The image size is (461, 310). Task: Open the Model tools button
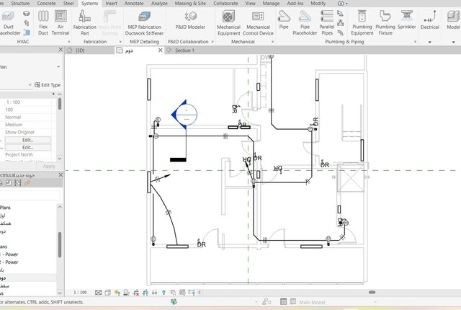point(453,20)
